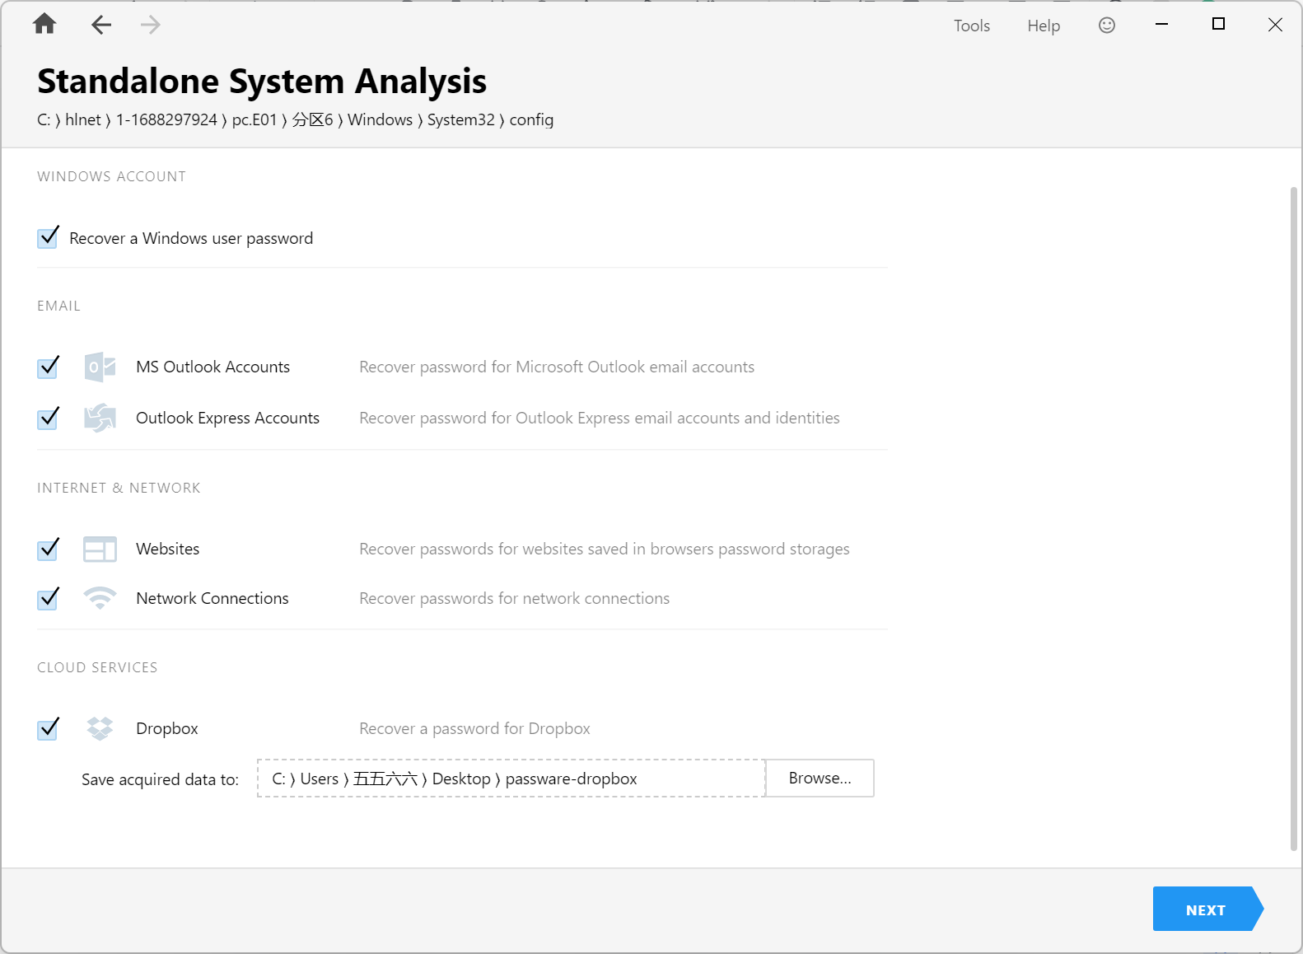
Task: Click the vertical scrollbar
Action: click(x=1293, y=519)
